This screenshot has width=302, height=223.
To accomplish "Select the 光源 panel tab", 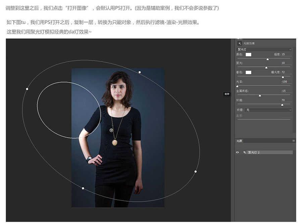I will pos(239,141).
